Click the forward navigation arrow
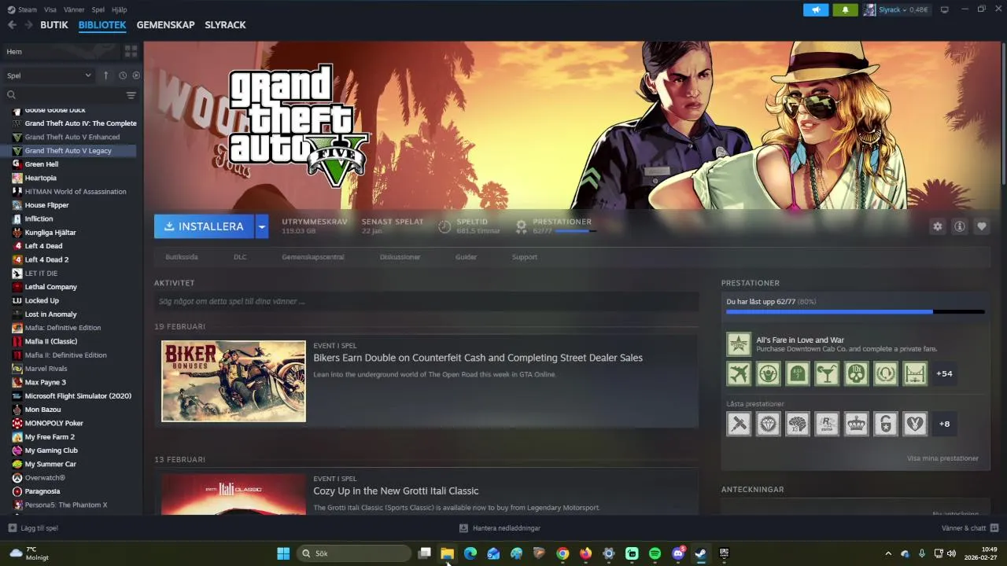Screen dimensions: 1007x566 [28, 25]
